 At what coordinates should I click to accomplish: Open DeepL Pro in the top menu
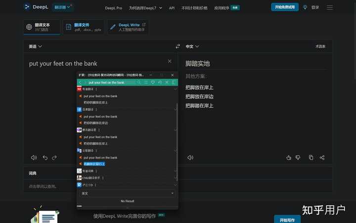(114, 8)
